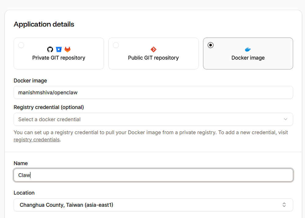Click the chevron on the credential selector
The width and height of the screenshot is (305, 218).
[x=285, y=119]
